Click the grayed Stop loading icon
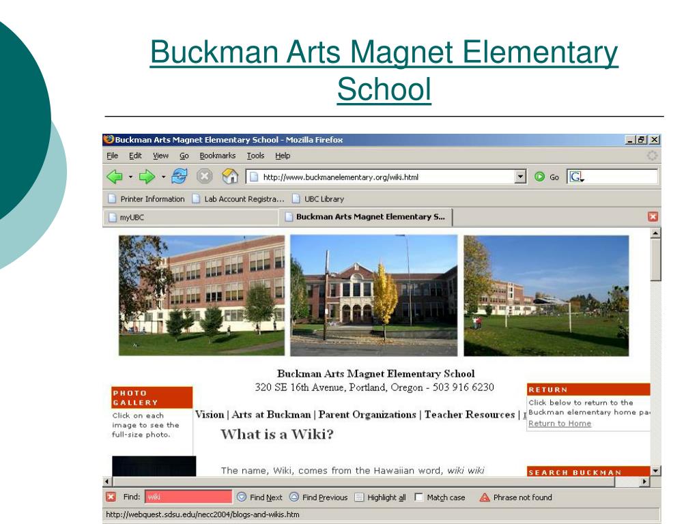The width and height of the screenshot is (699, 524). coord(205,177)
